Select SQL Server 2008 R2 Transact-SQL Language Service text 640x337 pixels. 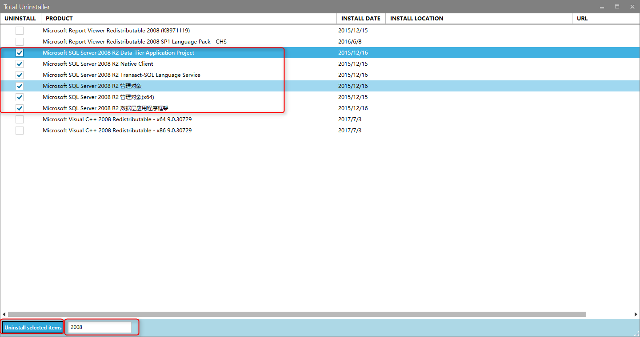tap(121, 75)
